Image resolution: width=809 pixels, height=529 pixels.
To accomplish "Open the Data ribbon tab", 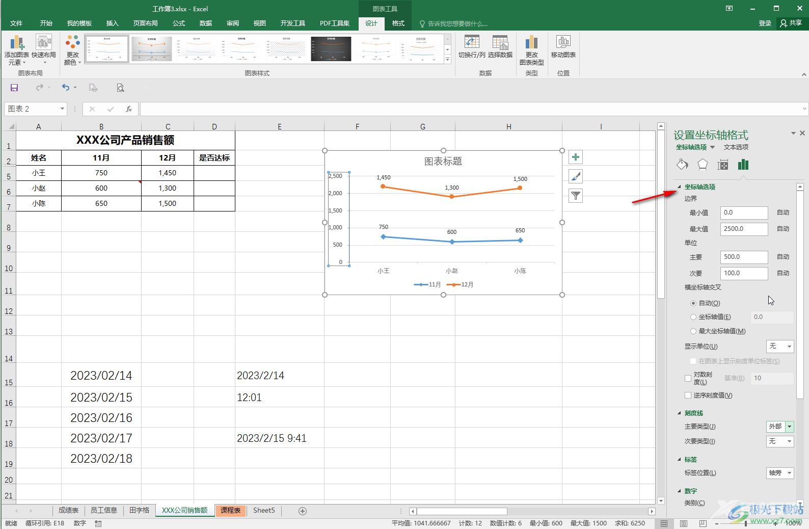I will coord(206,23).
